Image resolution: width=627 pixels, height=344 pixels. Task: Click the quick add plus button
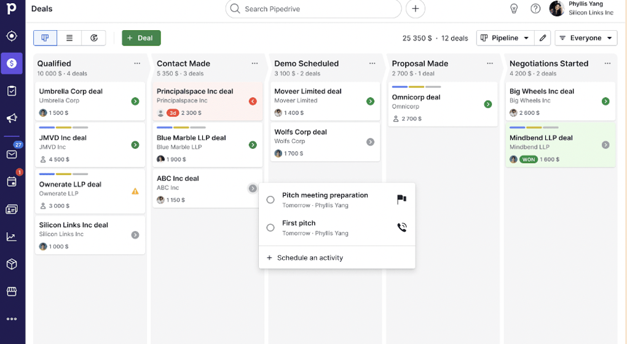[416, 9]
